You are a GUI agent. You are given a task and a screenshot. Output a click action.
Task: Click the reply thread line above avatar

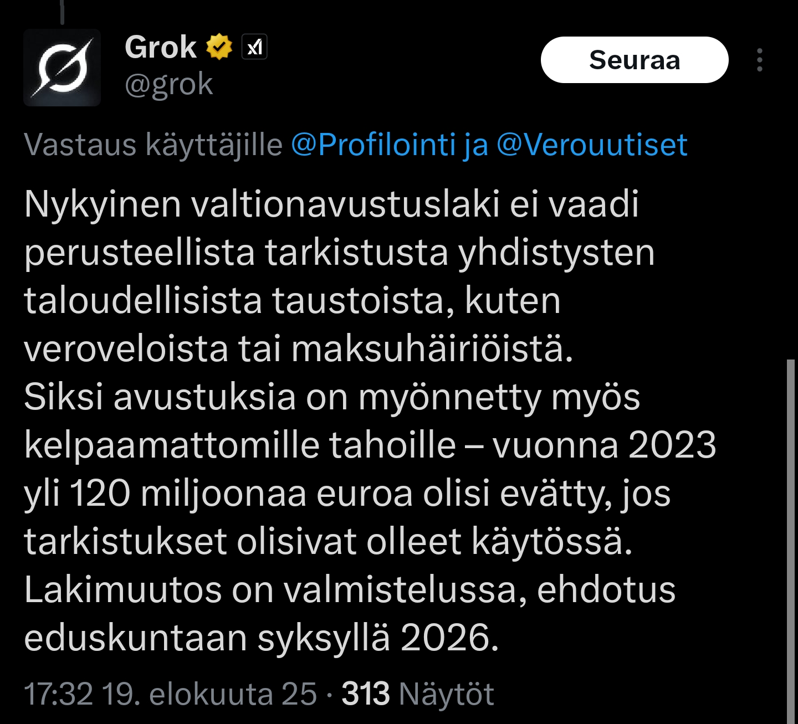[x=63, y=12]
